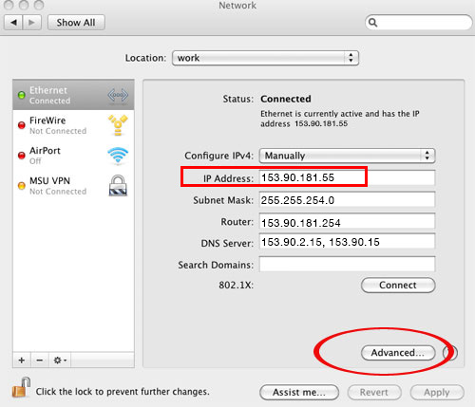Click the Revert button

pos(374,393)
